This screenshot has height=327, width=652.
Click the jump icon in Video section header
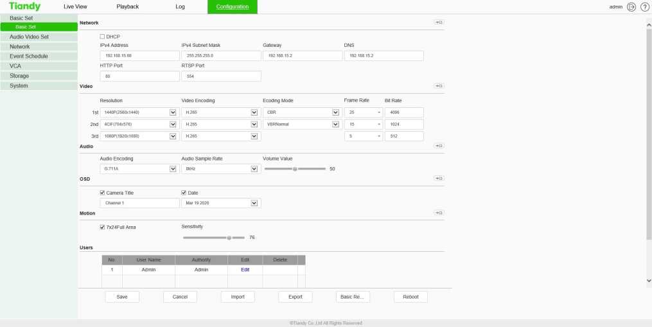point(439,85)
